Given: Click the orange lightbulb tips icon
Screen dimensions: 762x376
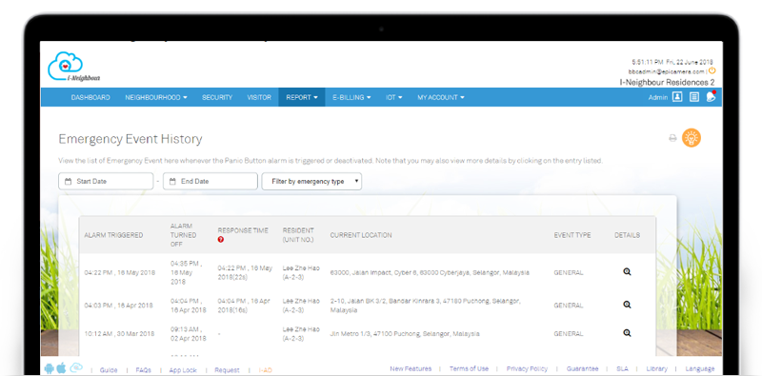Looking at the screenshot, I should pyautogui.click(x=692, y=138).
